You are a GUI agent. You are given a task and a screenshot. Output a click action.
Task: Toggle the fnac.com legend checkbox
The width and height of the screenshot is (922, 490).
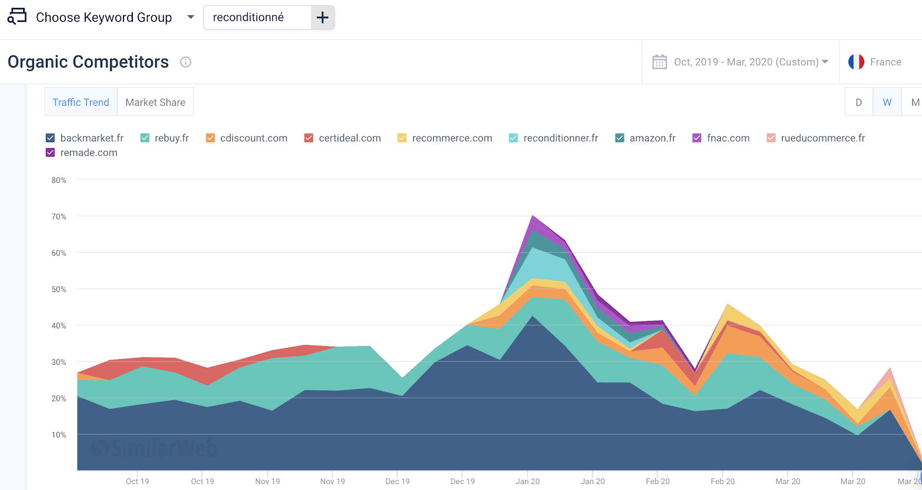[x=697, y=138]
